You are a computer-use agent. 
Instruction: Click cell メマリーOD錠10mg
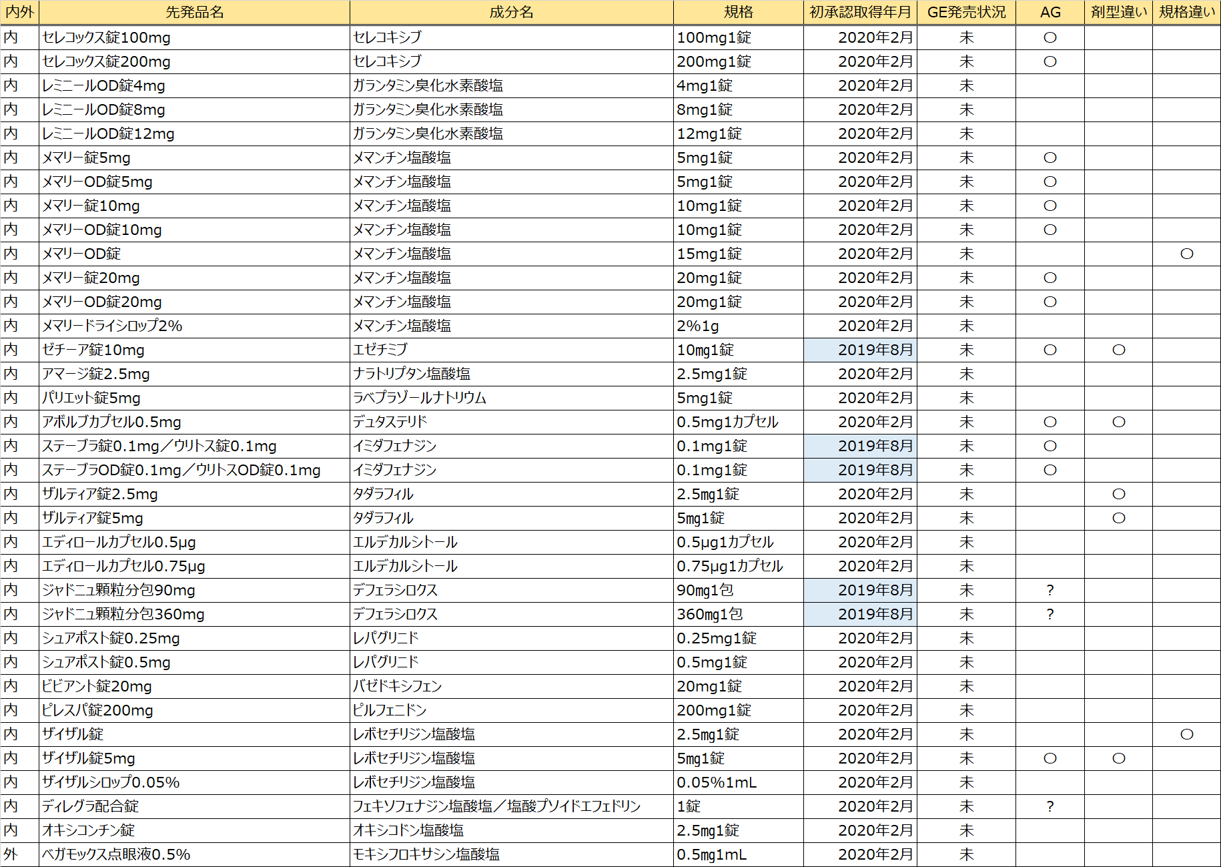pyautogui.click(x=194, y=230)
